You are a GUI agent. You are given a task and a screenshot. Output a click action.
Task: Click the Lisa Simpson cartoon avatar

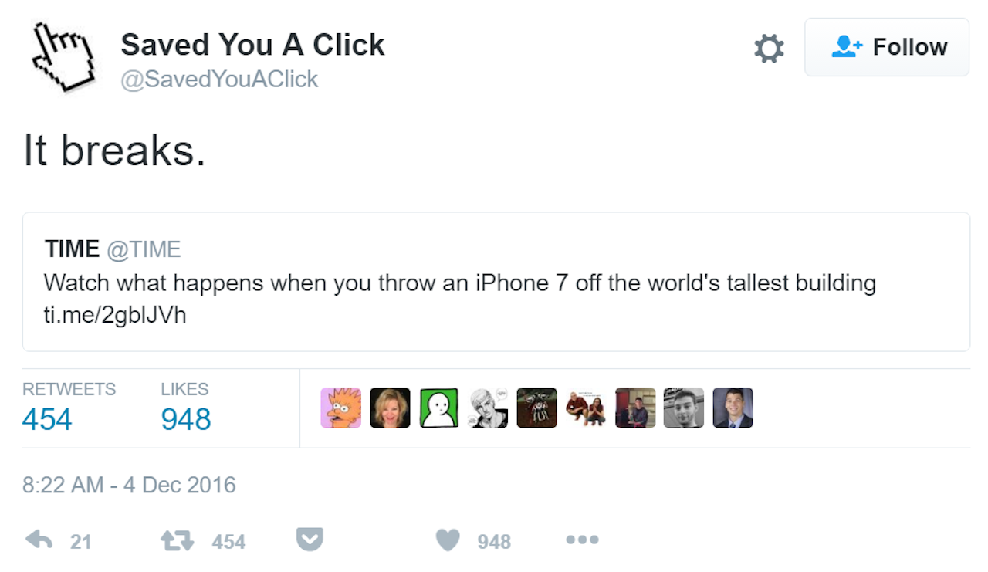tap(341, 408)
